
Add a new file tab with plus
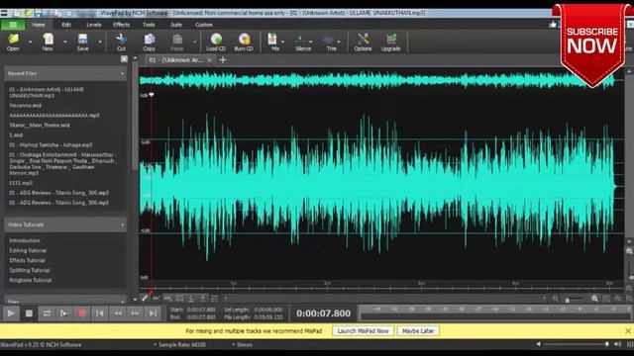coord(223,60)
